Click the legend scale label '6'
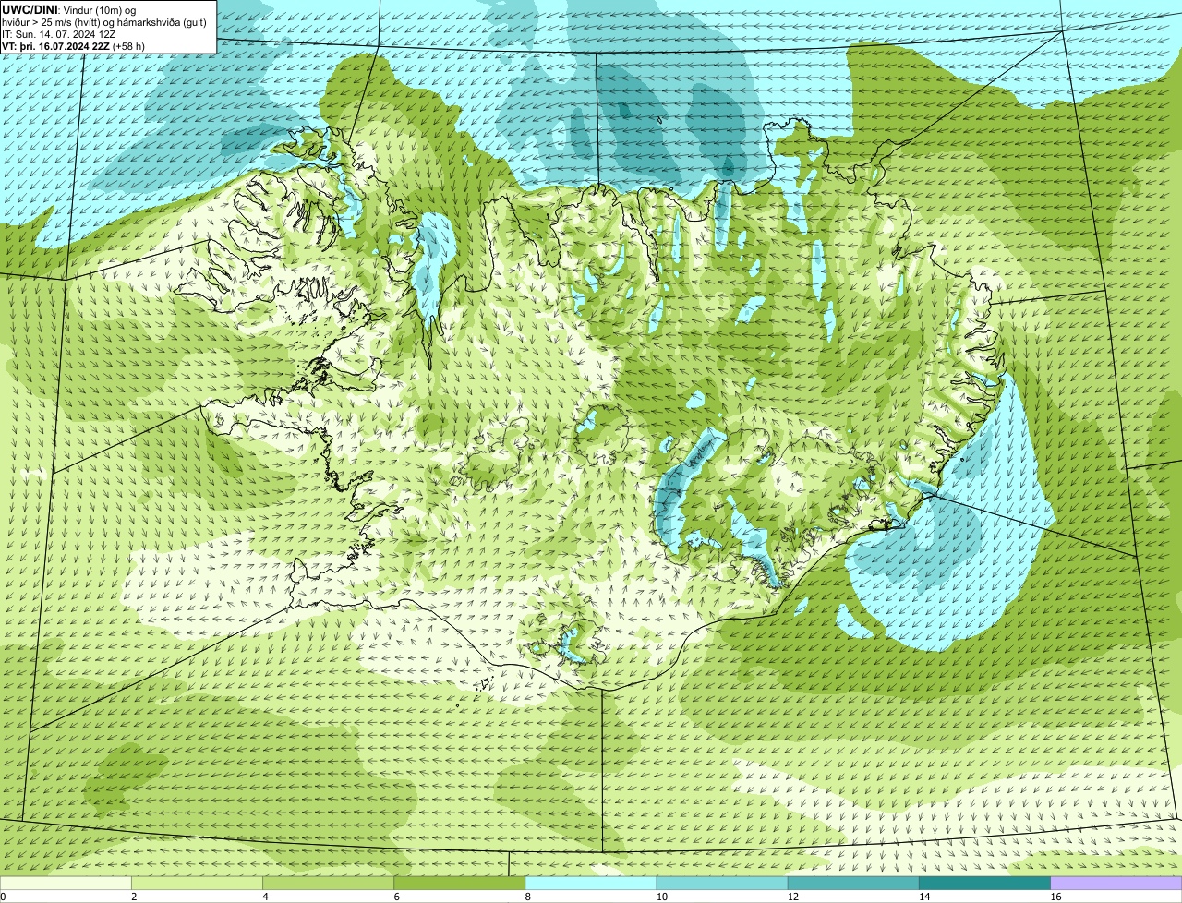The height and width of the screenshot is (903, 1182). point(397,897)
